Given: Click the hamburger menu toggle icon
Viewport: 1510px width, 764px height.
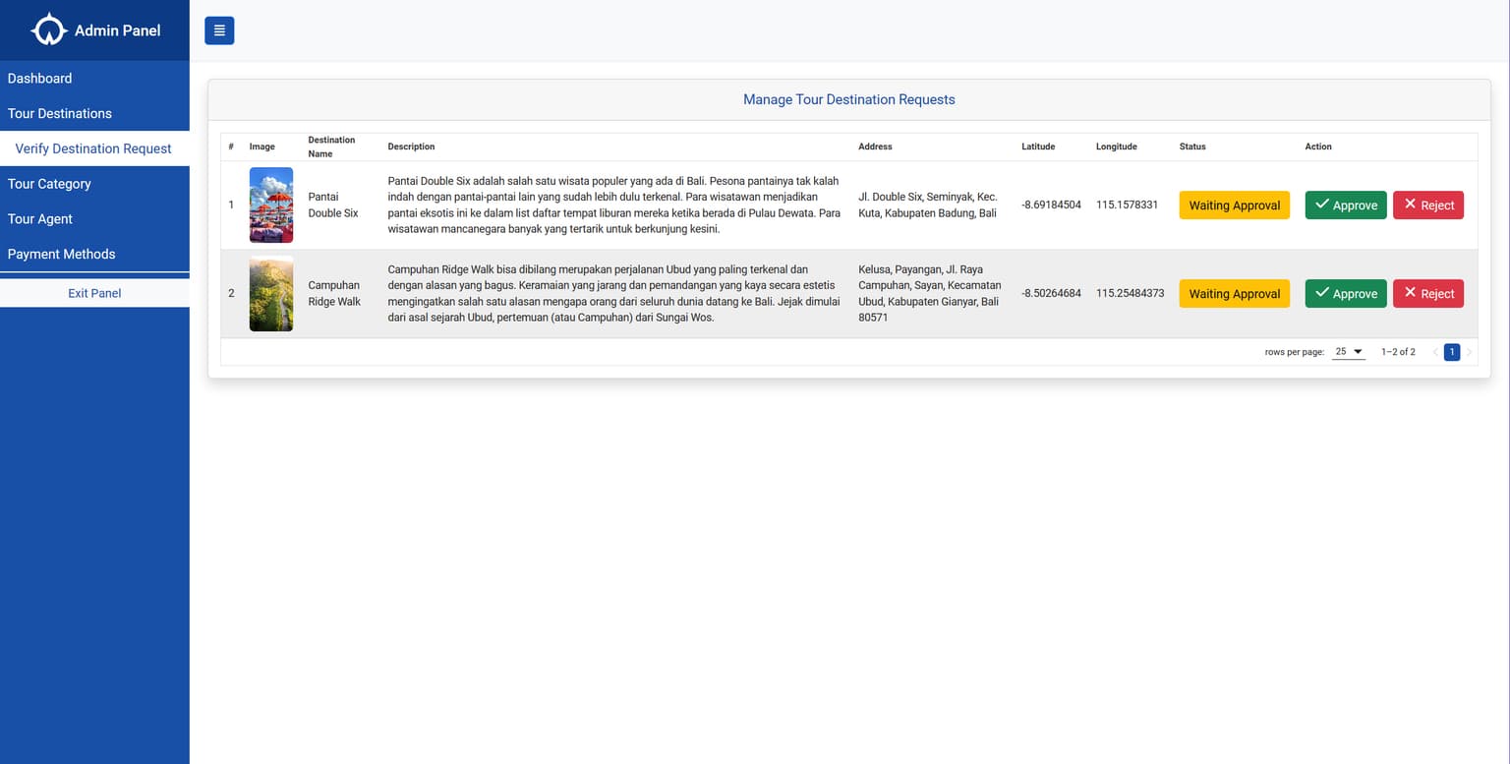Looking at the screenshot, I should 219,30.
